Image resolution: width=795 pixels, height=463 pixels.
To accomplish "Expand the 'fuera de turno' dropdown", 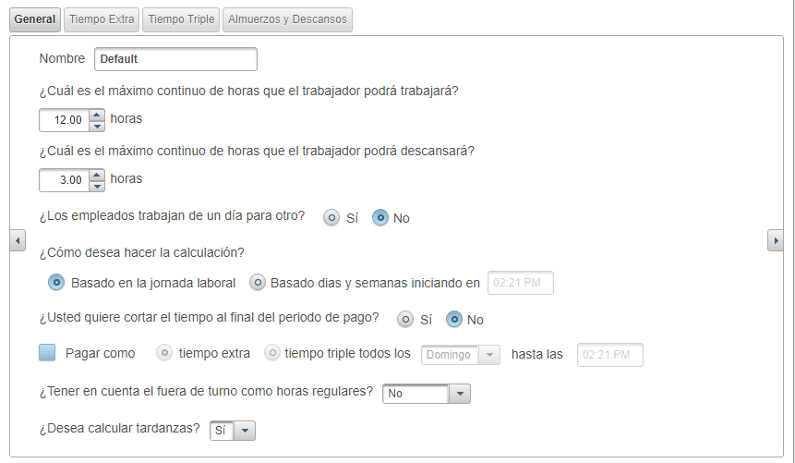I will pos(459,394).
